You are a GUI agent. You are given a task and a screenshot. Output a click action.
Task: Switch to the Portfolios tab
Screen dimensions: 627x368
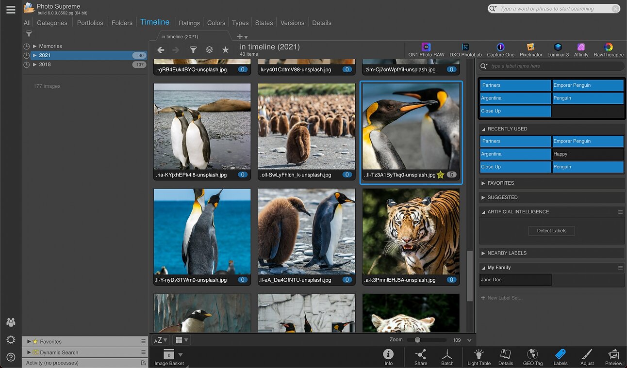tap(90, 23)
